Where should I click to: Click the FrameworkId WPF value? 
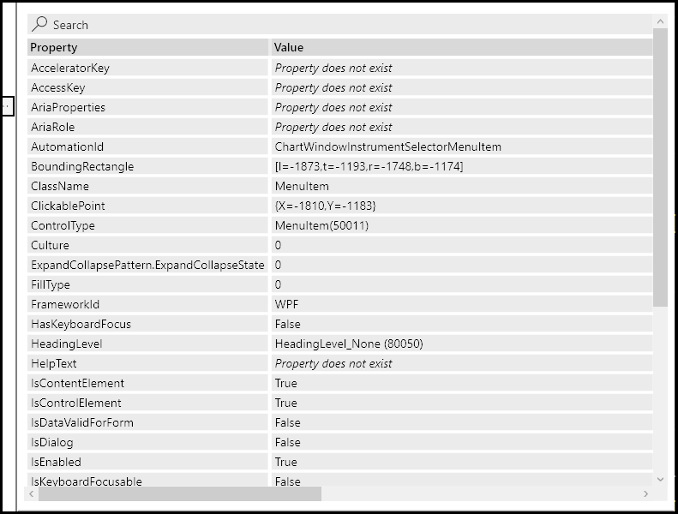pos(286,304)
